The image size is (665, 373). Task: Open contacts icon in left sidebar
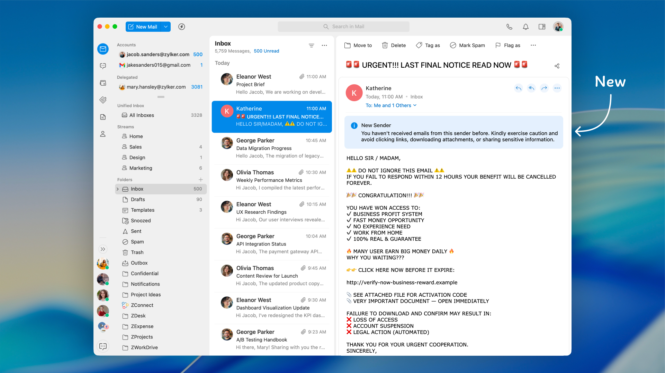pos(103,134)
